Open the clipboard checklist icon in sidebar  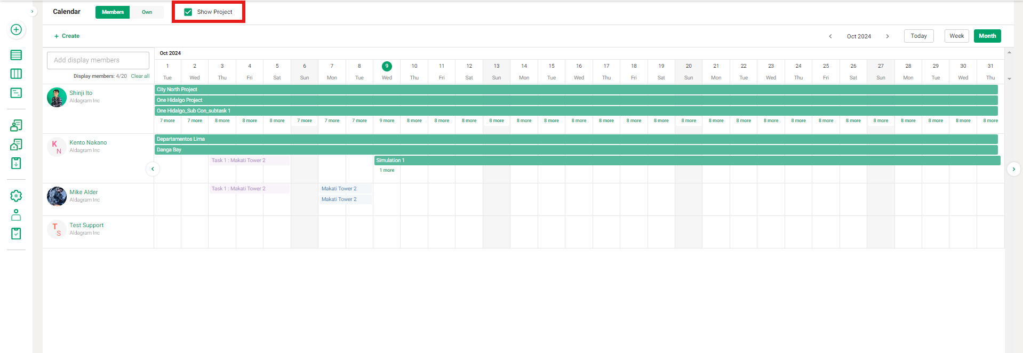pyautogui.click(x=16, y=234)
